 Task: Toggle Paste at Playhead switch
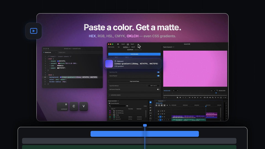pos(158,76)
